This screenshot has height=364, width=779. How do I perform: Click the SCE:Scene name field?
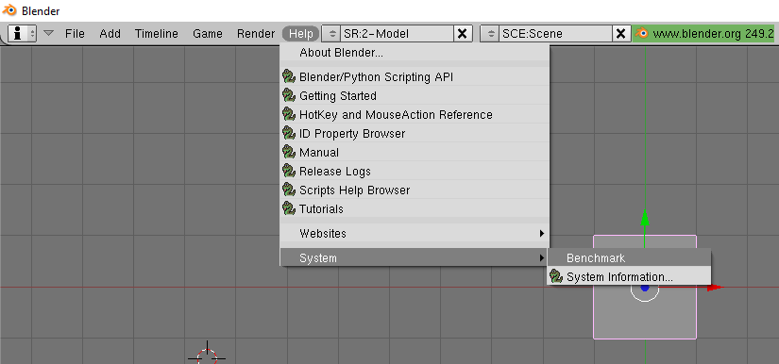coord(555,34)
